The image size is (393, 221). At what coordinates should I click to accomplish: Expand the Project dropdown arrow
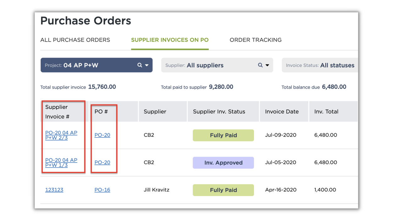pos(147,65)
